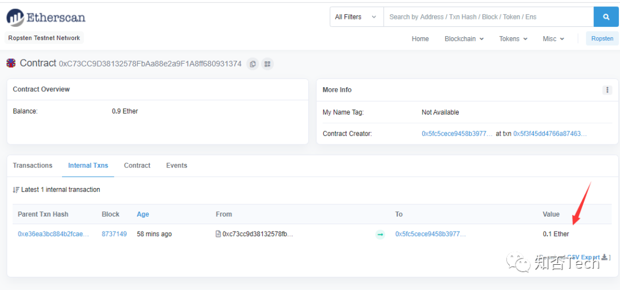Viewport: 620px width, 290px height.
Task: Click the Contract Overview heading
Action: tap(41, 89)
